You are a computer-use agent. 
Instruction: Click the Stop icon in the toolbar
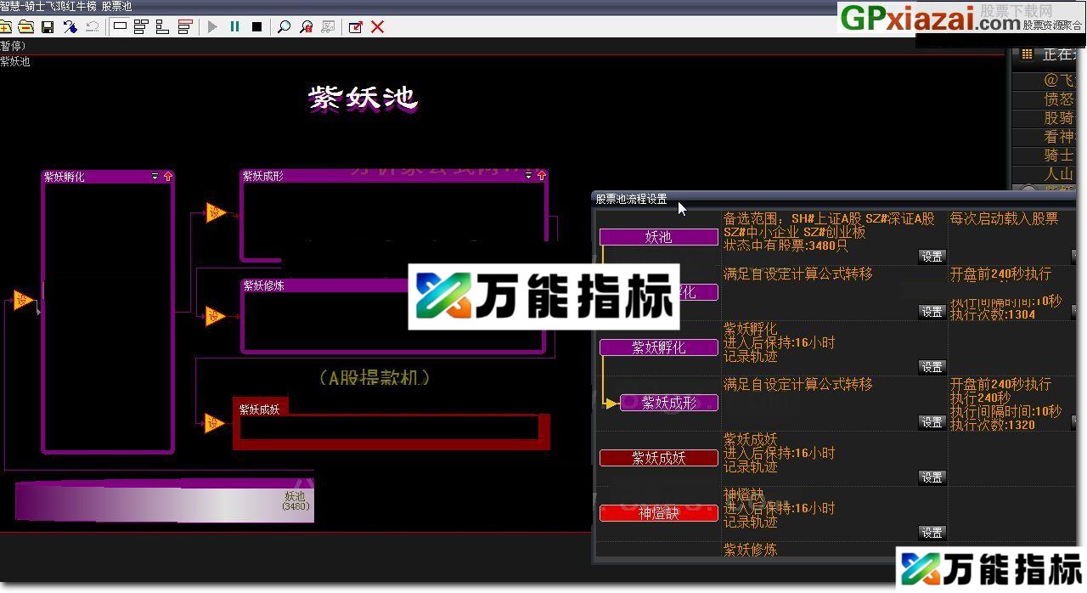(256, 26)
